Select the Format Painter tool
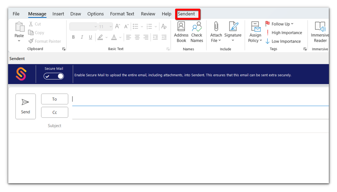 pos(45,41)
